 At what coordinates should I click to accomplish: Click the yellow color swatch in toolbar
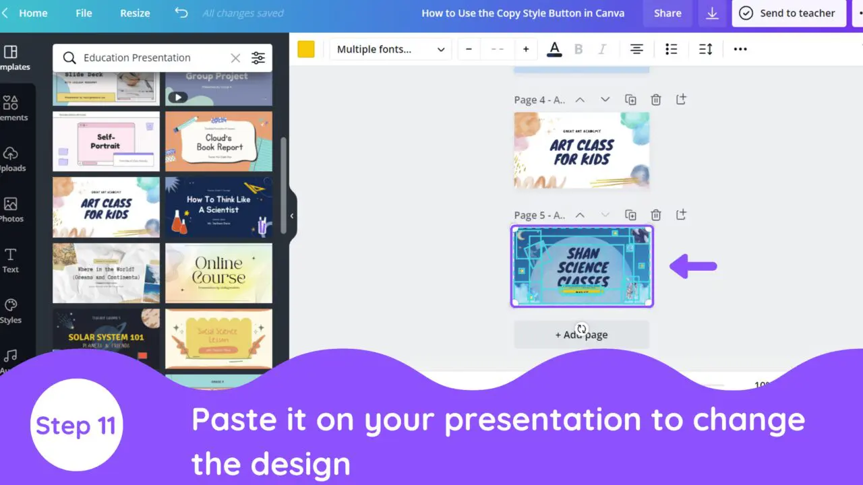306,48
